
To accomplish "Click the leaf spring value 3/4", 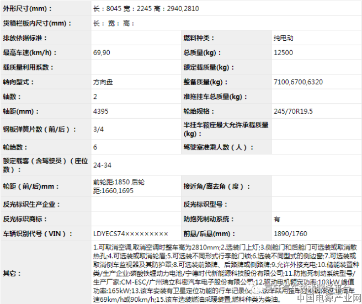I will tap(98, 129).
